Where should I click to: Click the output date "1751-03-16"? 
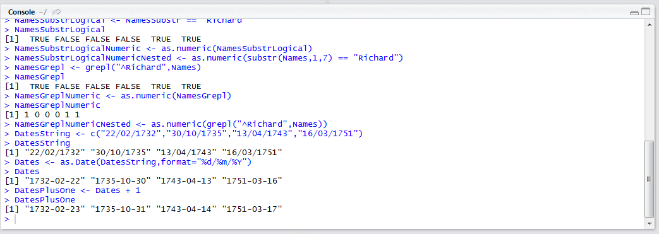click(x=252, y=181)
